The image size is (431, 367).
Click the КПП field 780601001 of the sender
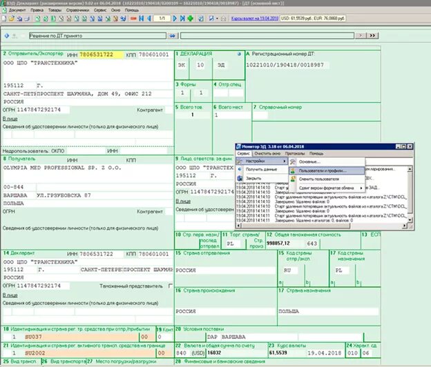coord(155,54)
